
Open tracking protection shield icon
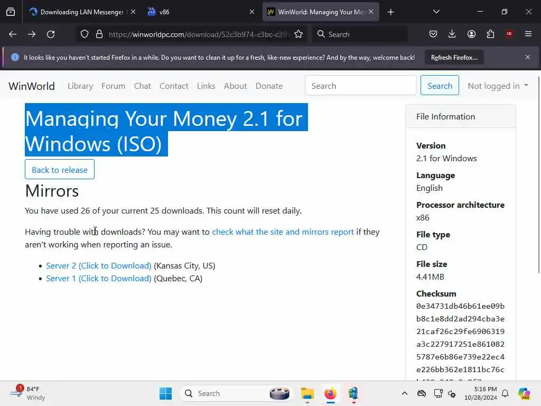(85, 34)
